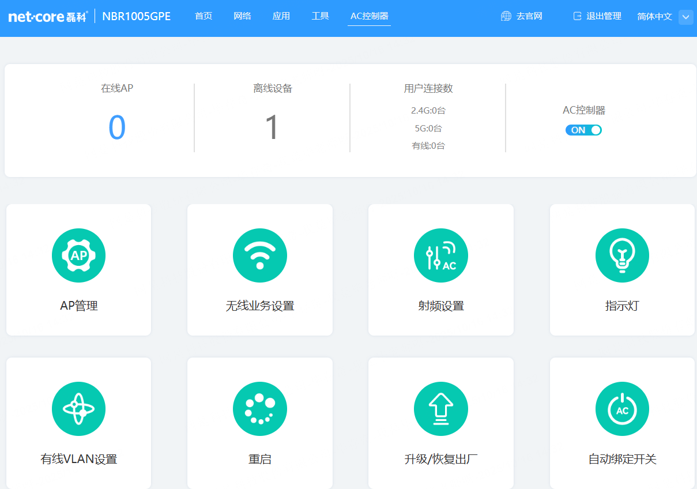Image resolution: width=697 pixels, height=489 pixels.
Task: Open the 有线VLAN设置 icon
Action: point(78,409)
